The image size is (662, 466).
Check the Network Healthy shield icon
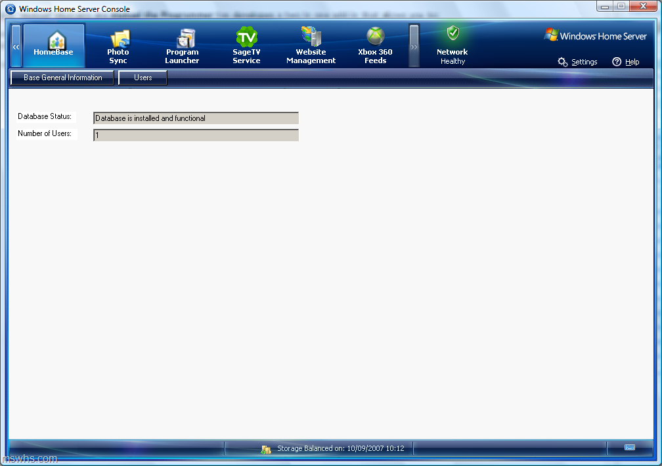[x=453, y=33]
